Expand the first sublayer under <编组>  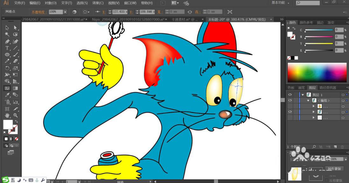pyautogui.click(x=314, y=106)
